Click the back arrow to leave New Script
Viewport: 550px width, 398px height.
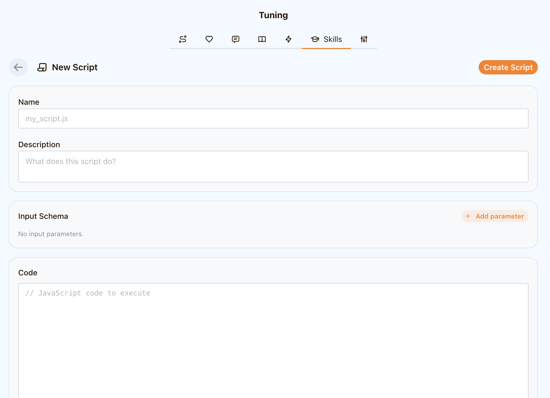click(x=18, y=67)
